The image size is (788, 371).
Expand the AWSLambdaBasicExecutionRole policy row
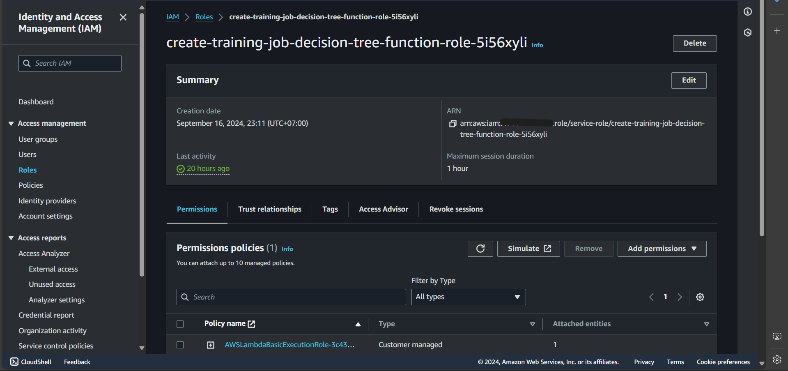tap(211, 345)
